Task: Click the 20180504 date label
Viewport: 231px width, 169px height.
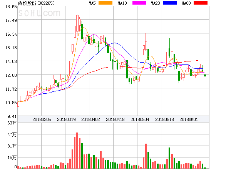Action: [x=140, y=119]
